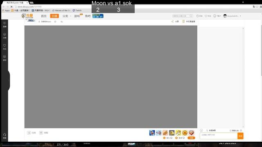Open the Twitch bookmark
The height and width of the screenshot is (147, 262).
coord(77,10)
